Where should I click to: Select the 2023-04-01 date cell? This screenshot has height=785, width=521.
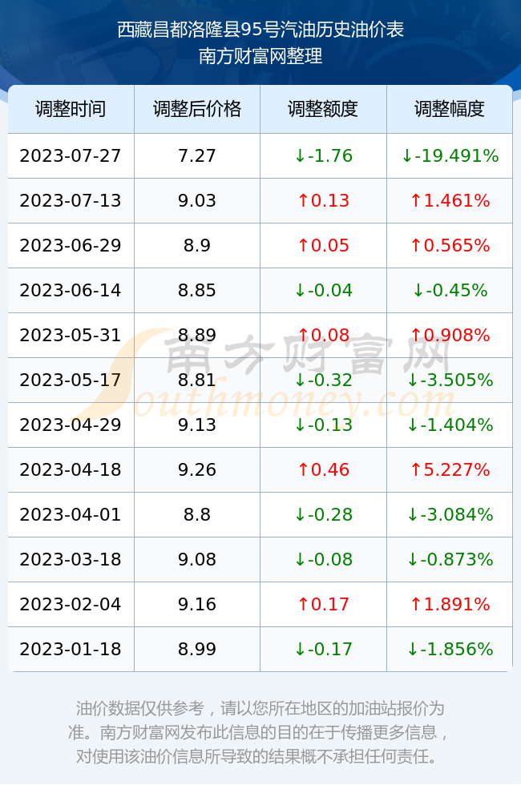coord(71,514)
